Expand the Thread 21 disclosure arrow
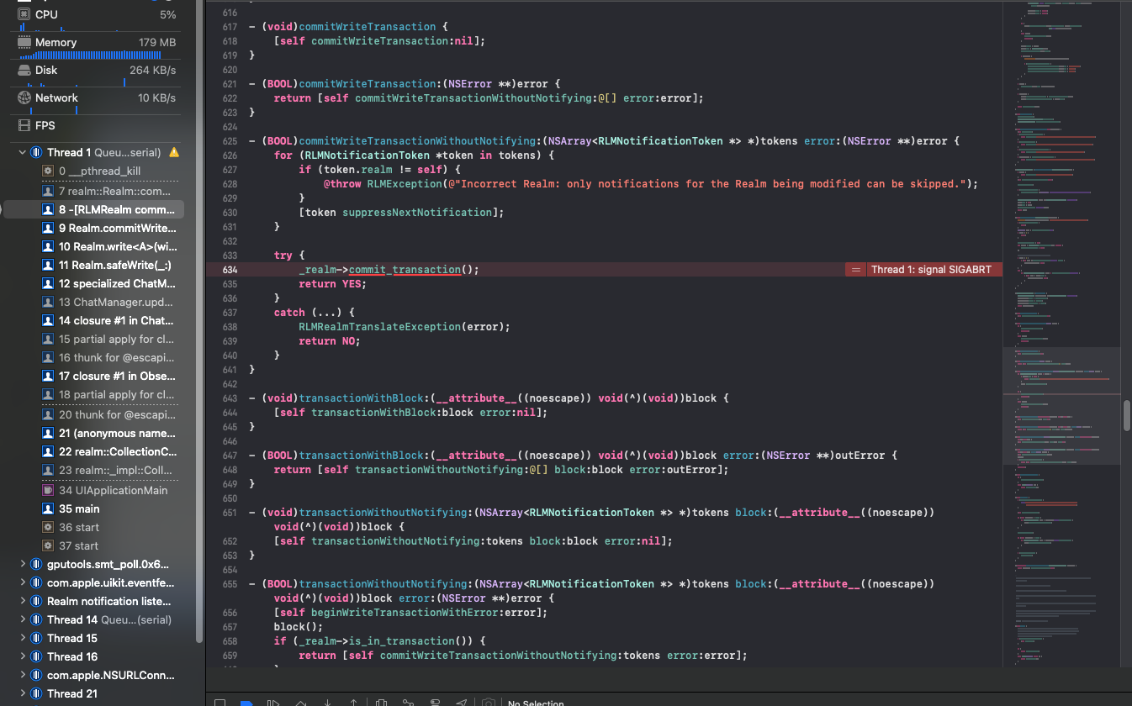The image size is (1132, 706). pos(23,693)
